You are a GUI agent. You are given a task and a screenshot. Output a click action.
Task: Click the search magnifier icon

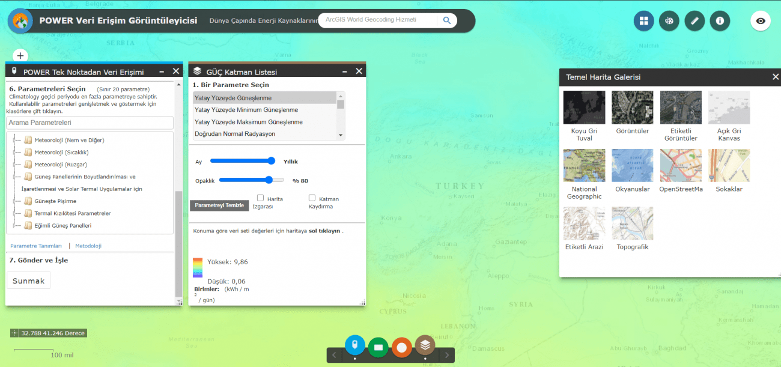[447, 20]
